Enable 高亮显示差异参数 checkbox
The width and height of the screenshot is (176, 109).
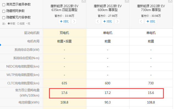[4, 5]
